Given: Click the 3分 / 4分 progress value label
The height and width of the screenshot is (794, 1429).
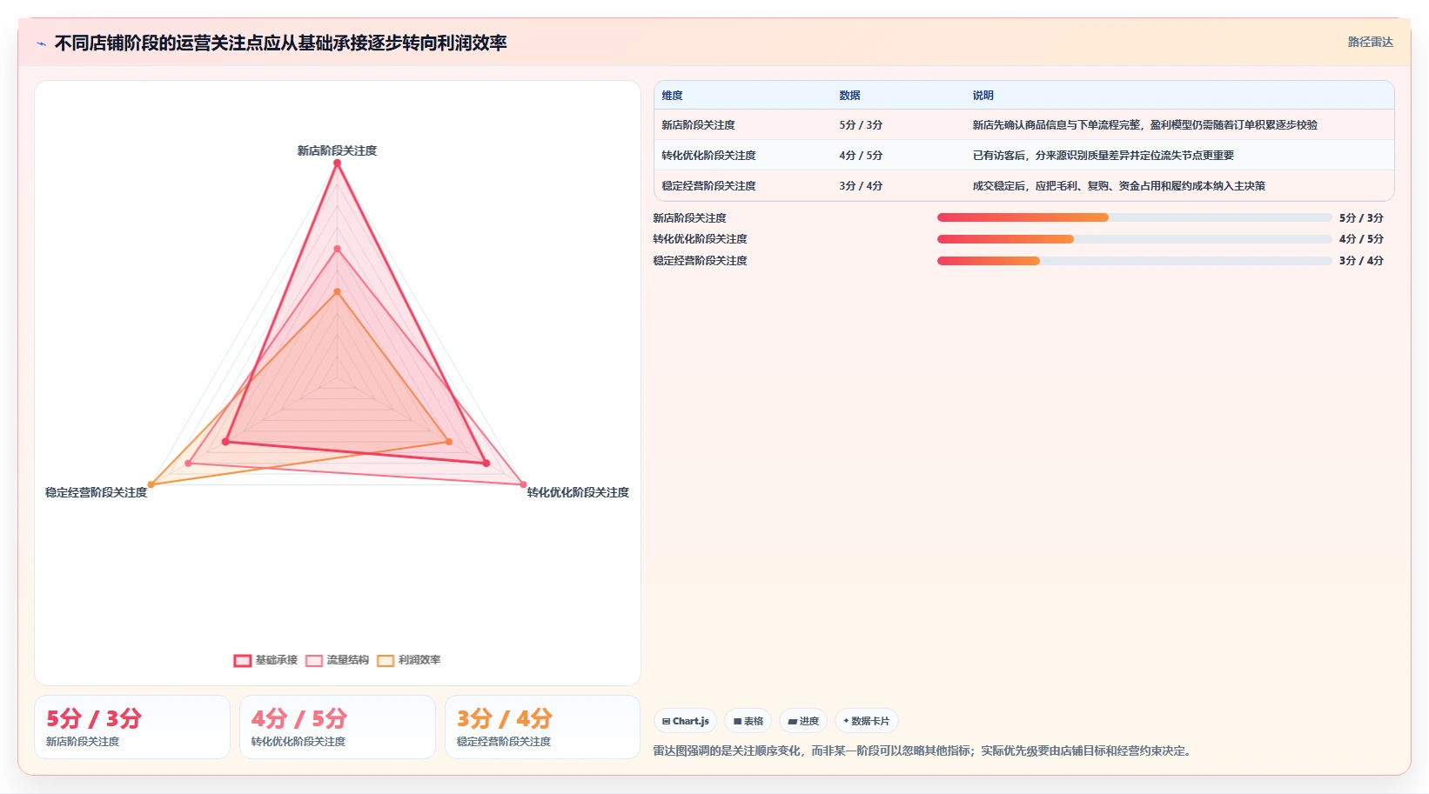Looking at the screenshot, I should coord(1361,261).
